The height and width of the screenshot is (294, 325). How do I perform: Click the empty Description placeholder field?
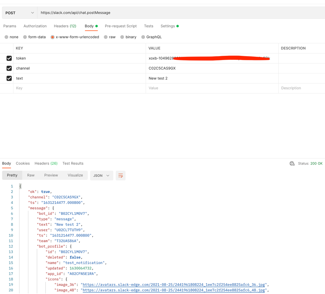tap(302, 88)
